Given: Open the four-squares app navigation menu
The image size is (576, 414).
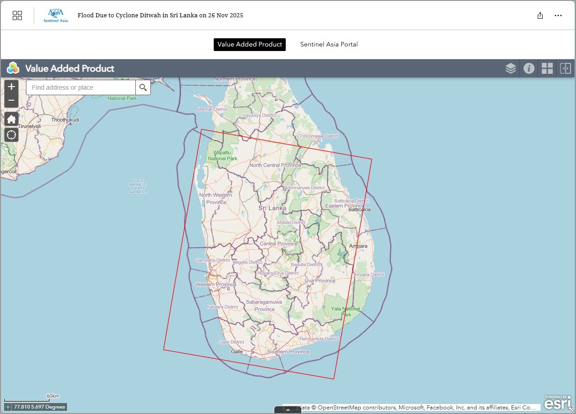Looking at the screenshot, I should 17,15.
